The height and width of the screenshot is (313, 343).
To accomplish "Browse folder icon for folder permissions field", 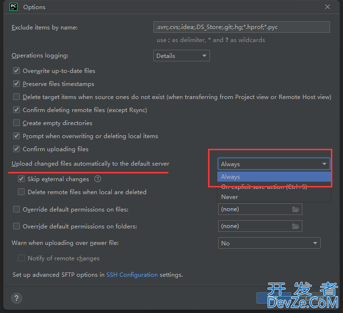I will [296, 226].
